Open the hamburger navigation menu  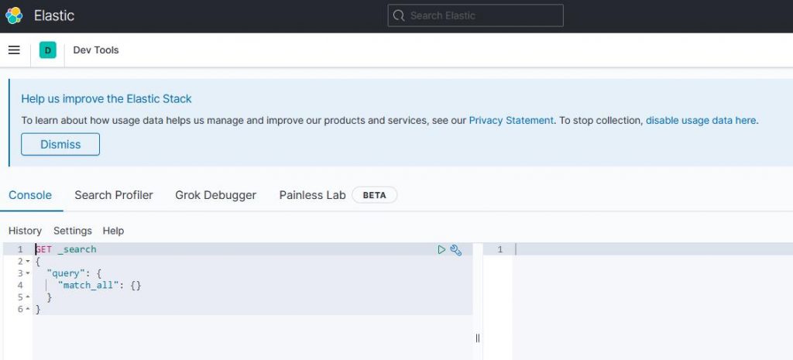[14, 50]
